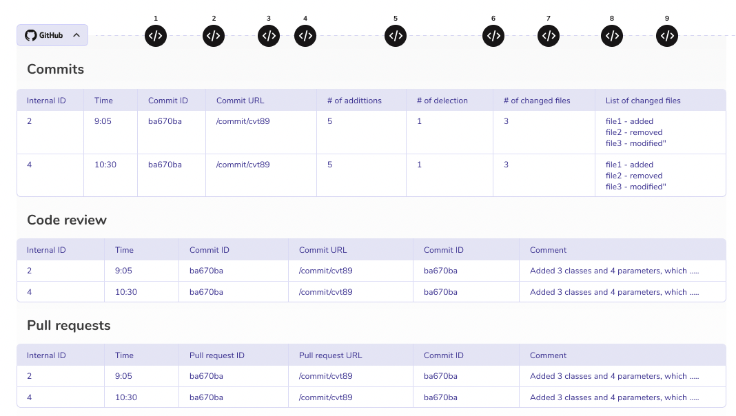Click the Commits section heading
This screenshot has width=736, height=416.
click(x=55, y=69)
